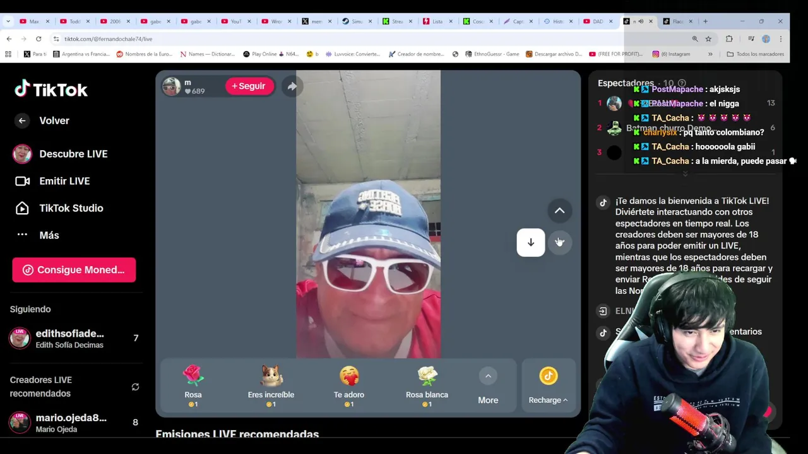Open a new browser tab
The height and width of the screenshot is (454, 808).
(x=705, y=21)
